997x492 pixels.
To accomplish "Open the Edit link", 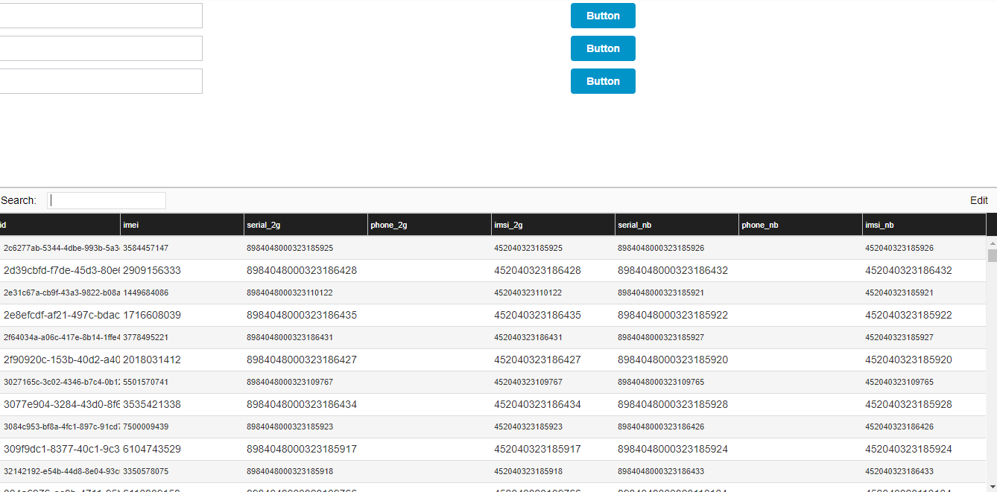I will tap(978, 200).
